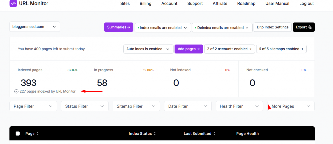Click the Export download icon

(310, 27)
